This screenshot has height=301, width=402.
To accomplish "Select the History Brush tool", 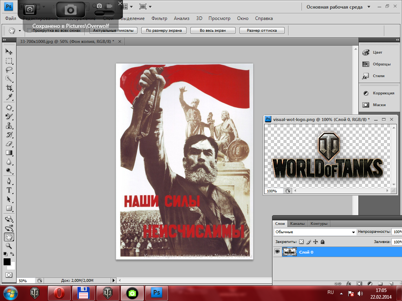I will click(9, 135).
